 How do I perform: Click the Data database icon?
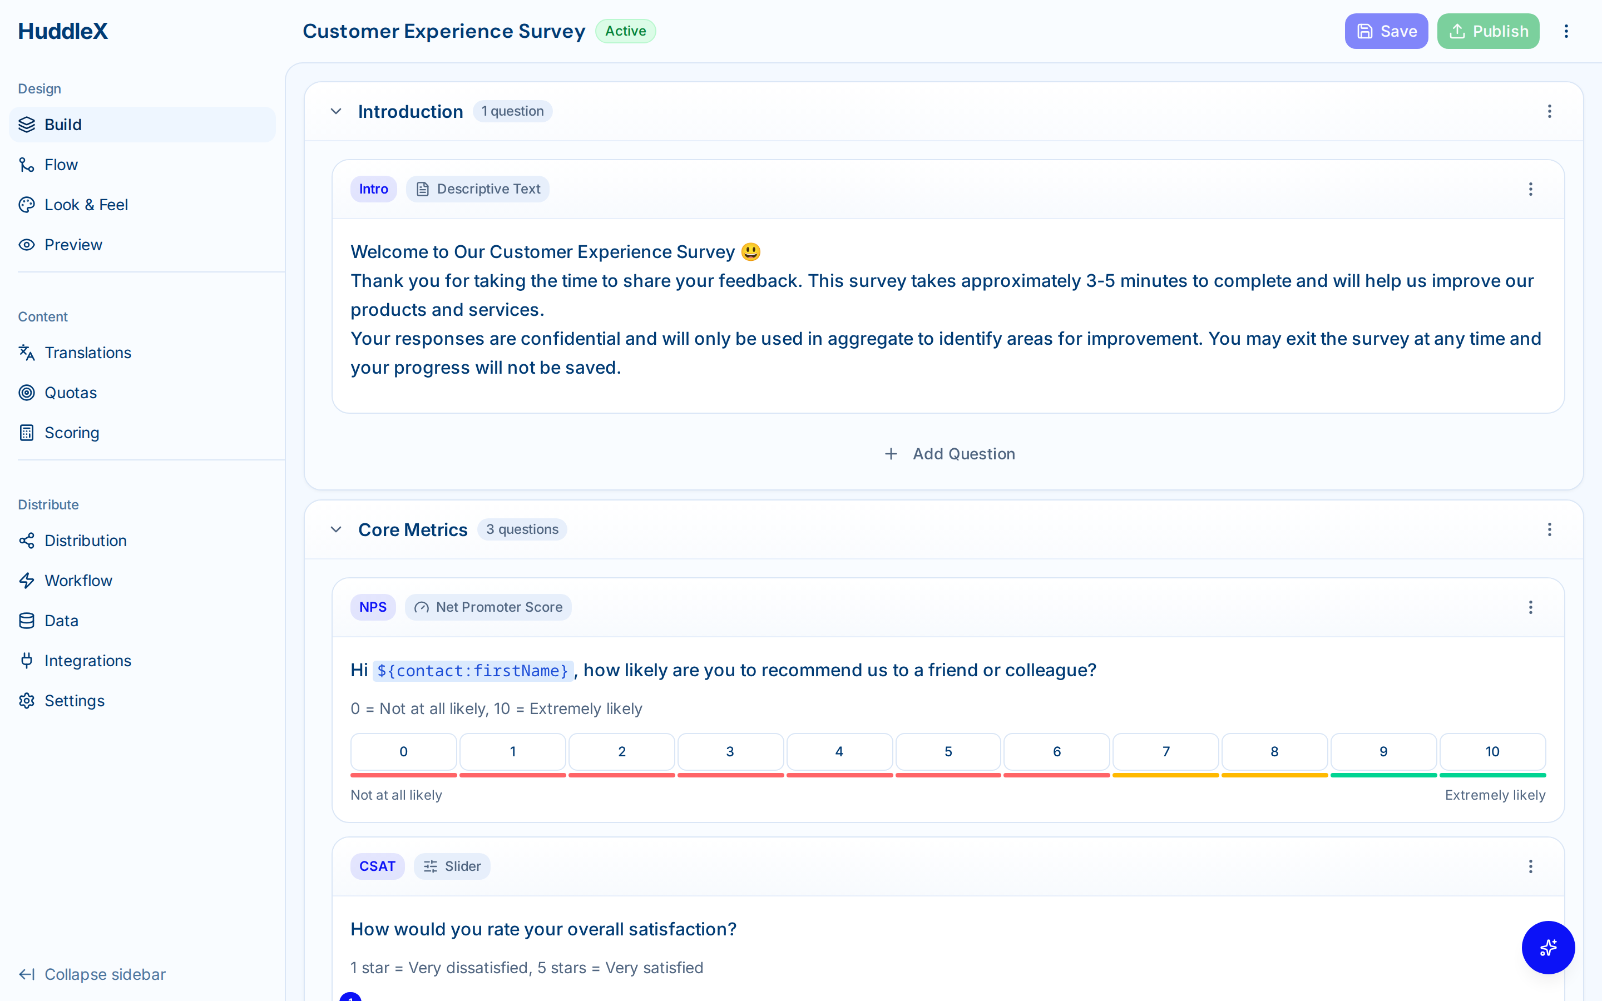coord(27,621)
